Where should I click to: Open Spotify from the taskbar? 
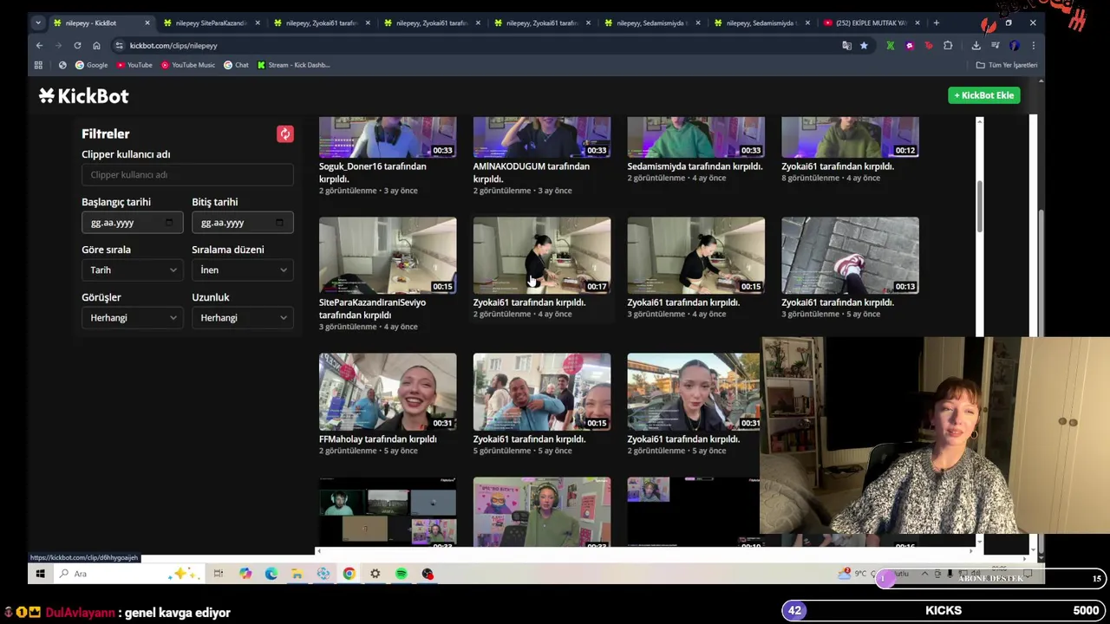(x=401, y=574)
